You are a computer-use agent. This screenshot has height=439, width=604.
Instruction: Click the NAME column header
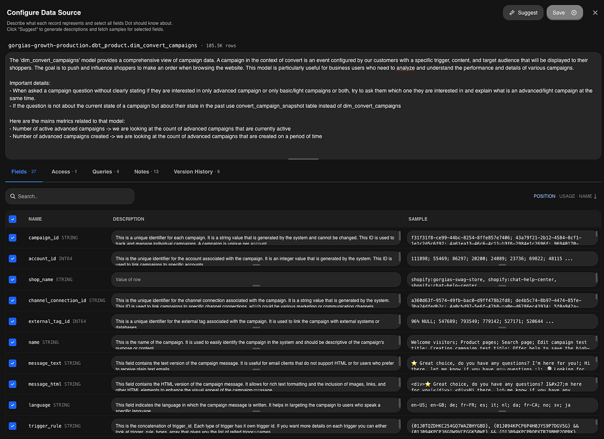35,219
